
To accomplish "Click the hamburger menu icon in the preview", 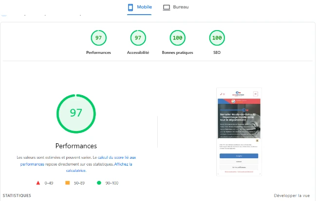I will click(x=255, y=93).
